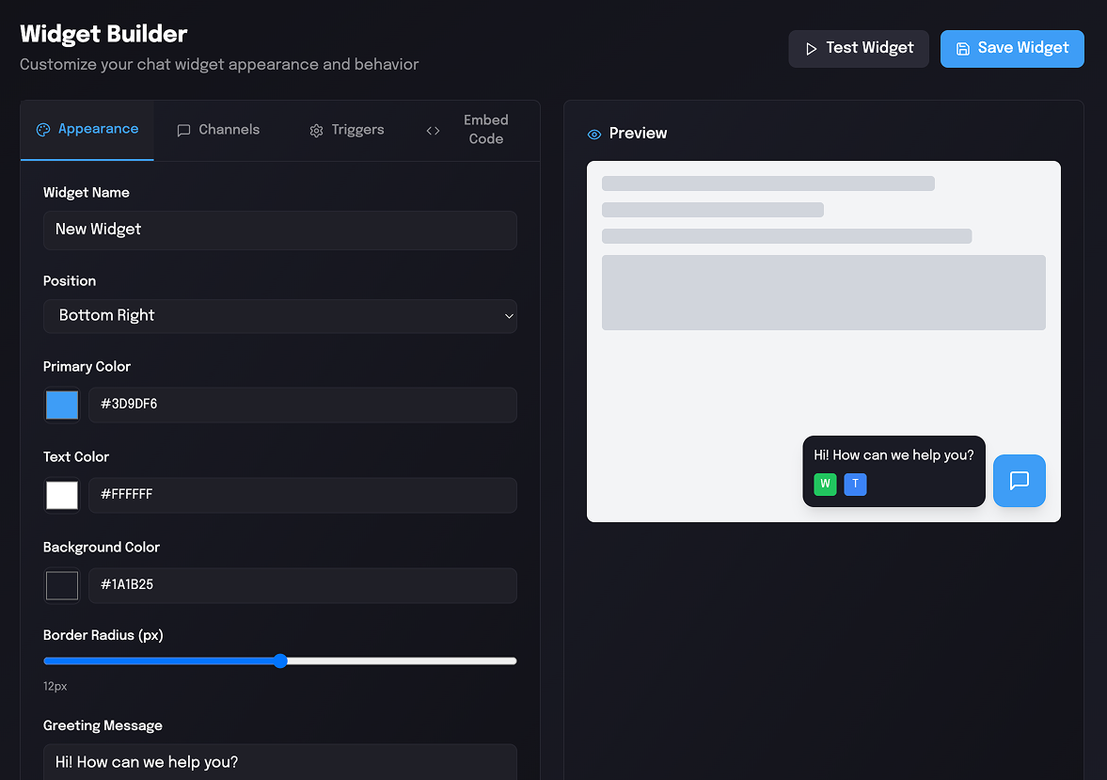Click the gear icon beside Triggers
Screen dimensions: 1107x780
316,131
